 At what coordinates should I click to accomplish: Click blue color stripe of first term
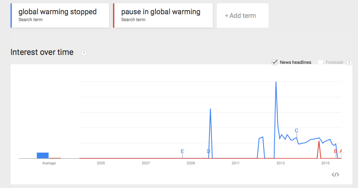[x=11, y=15]
